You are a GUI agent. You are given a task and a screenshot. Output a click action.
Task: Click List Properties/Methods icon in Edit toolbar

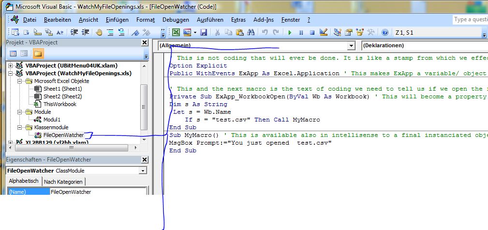pos(15,32)
